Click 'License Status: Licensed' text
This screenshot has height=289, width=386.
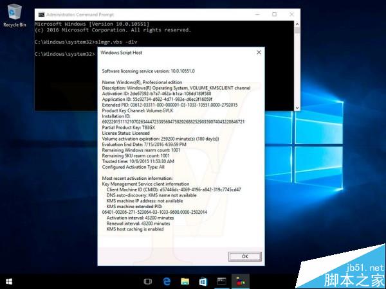[125, 133]
